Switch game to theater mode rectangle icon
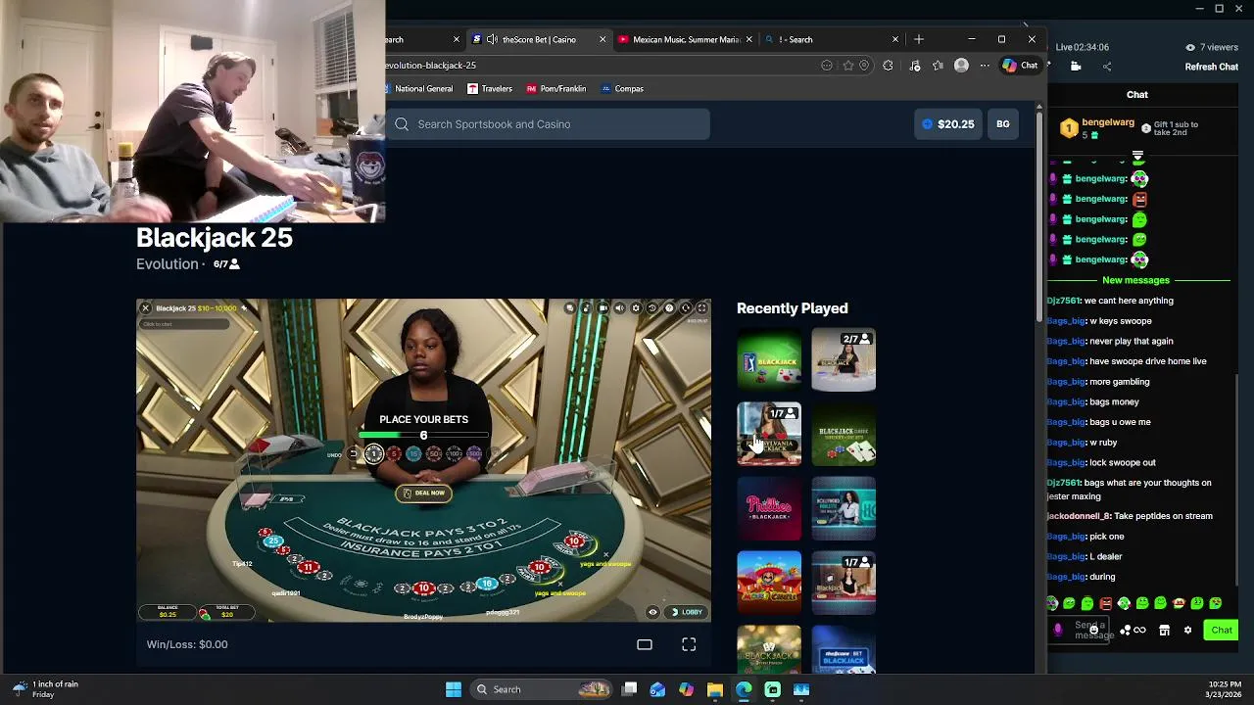The height and width of the screenshot is (705, 1254). (x=645, y=644)
